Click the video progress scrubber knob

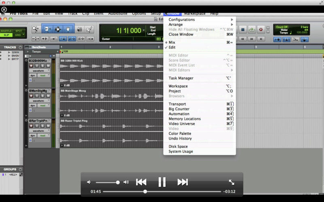pyautogui.click(x=145, y=191)
